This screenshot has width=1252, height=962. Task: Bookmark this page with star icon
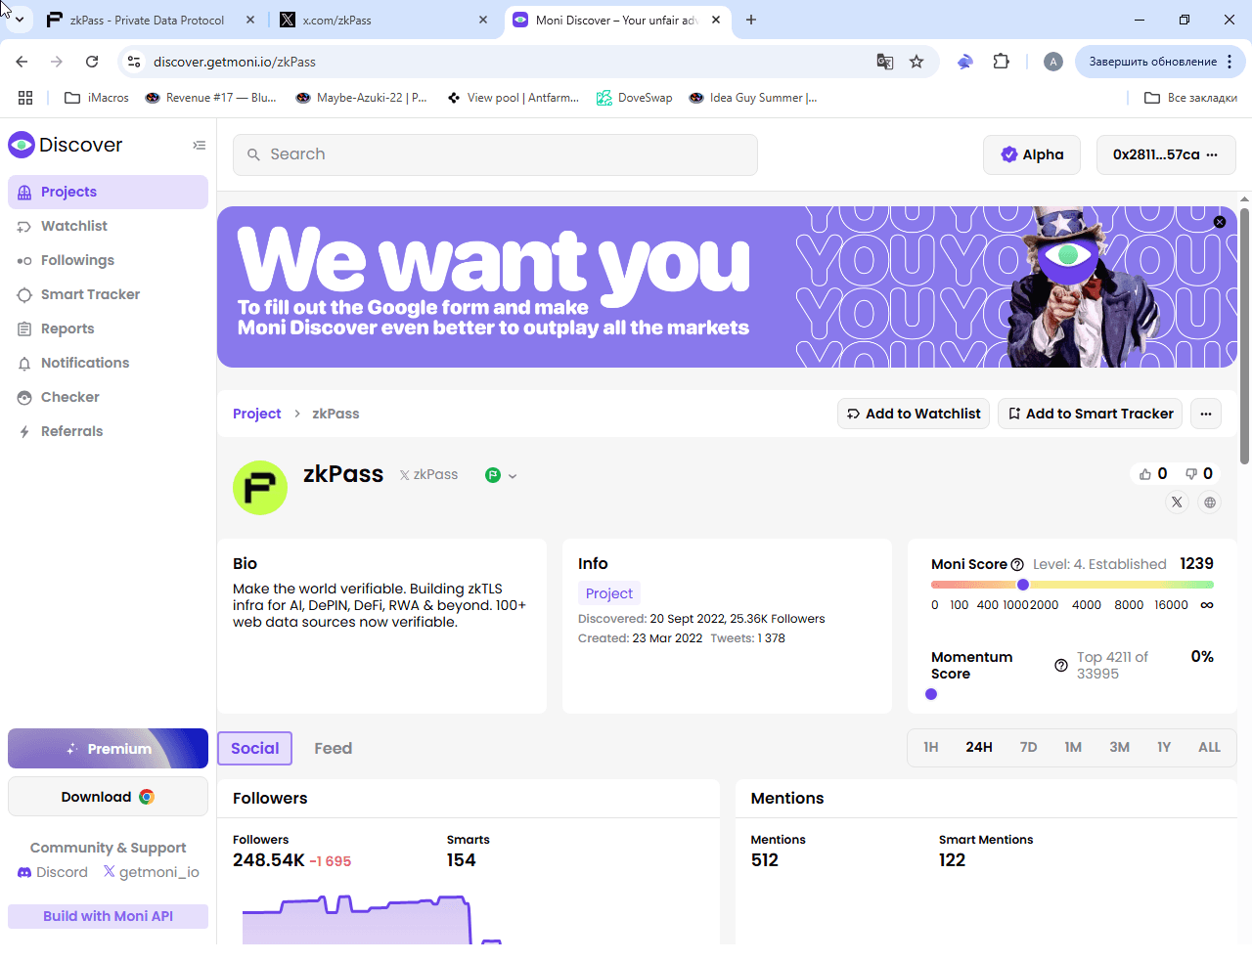917,62
